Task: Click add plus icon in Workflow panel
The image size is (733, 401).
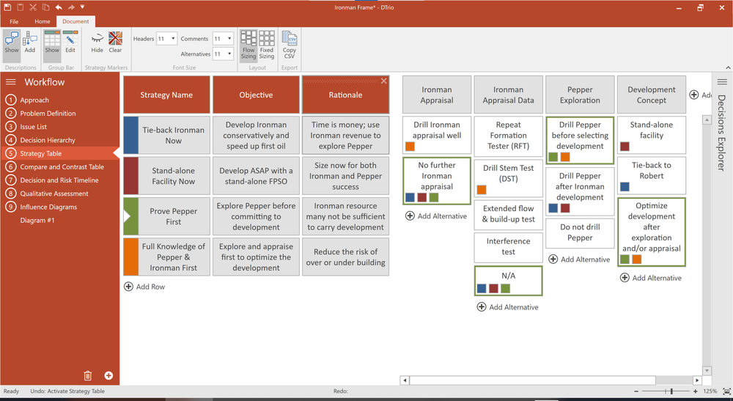Action: tap(108, 375)
